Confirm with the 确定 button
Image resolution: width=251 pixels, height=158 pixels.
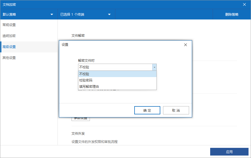147,110
